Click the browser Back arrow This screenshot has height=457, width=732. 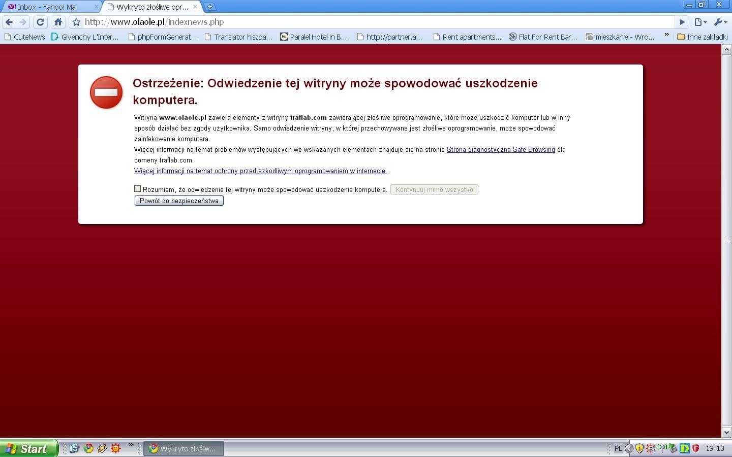click(x=9, y=22)
